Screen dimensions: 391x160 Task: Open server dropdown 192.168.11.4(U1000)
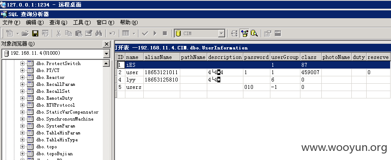(x=107, y=53)
